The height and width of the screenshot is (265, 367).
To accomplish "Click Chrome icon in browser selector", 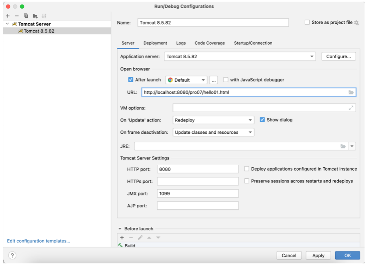I will pyautogui.click(x=170, y=80).
